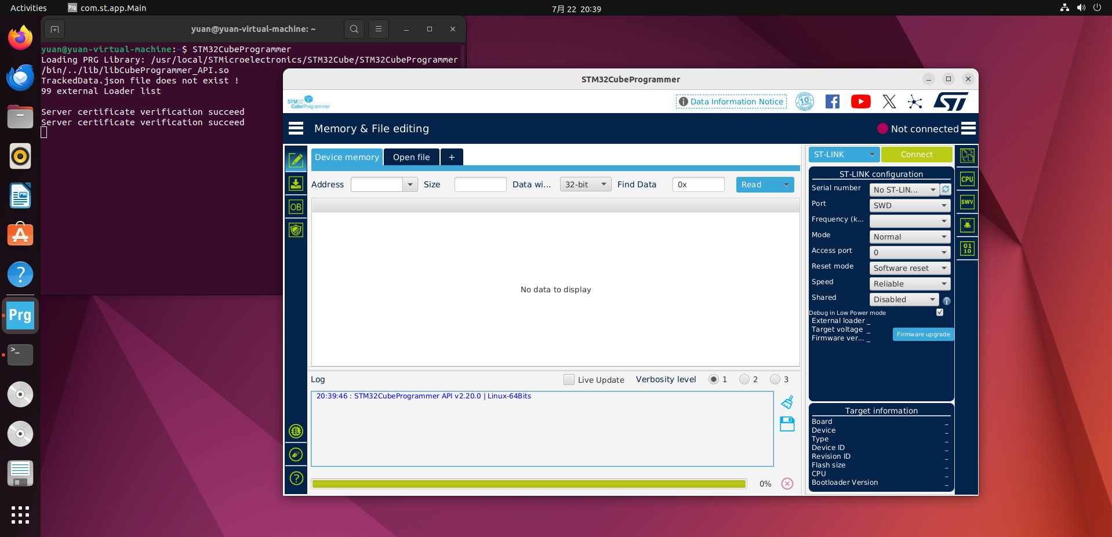This screenshot has width=1112, height=537.
Task: Open the left hamburger menu
Action: point(296,128)
